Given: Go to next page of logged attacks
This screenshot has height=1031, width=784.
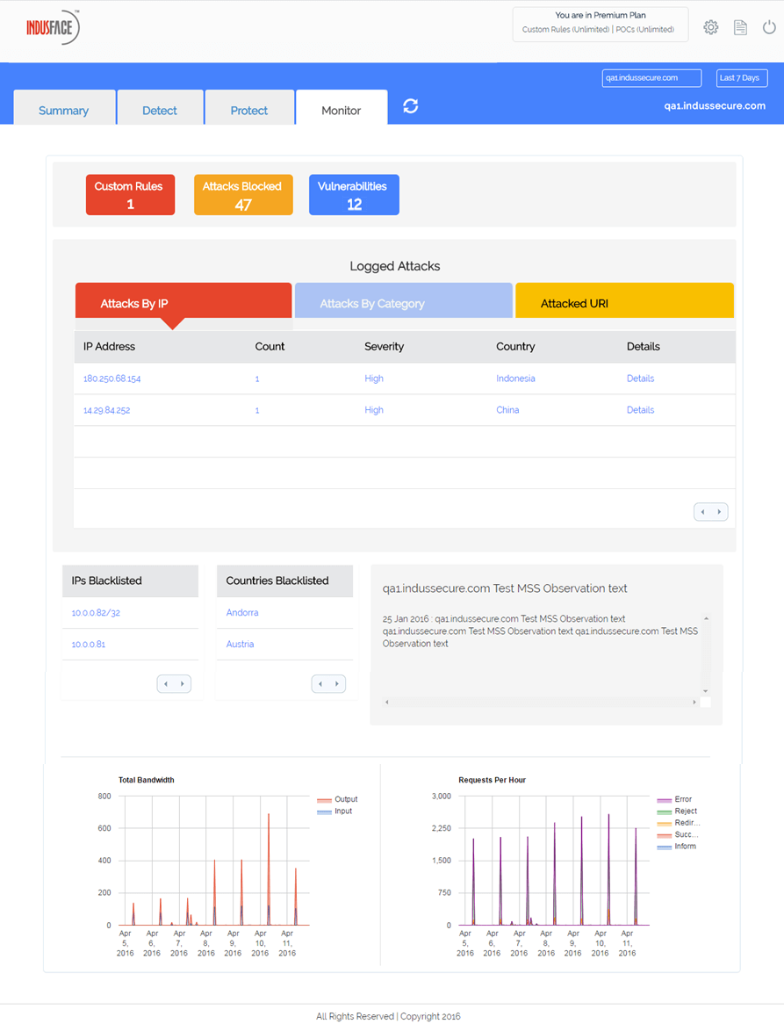Looking at the screenshot, I should [719, 512].
